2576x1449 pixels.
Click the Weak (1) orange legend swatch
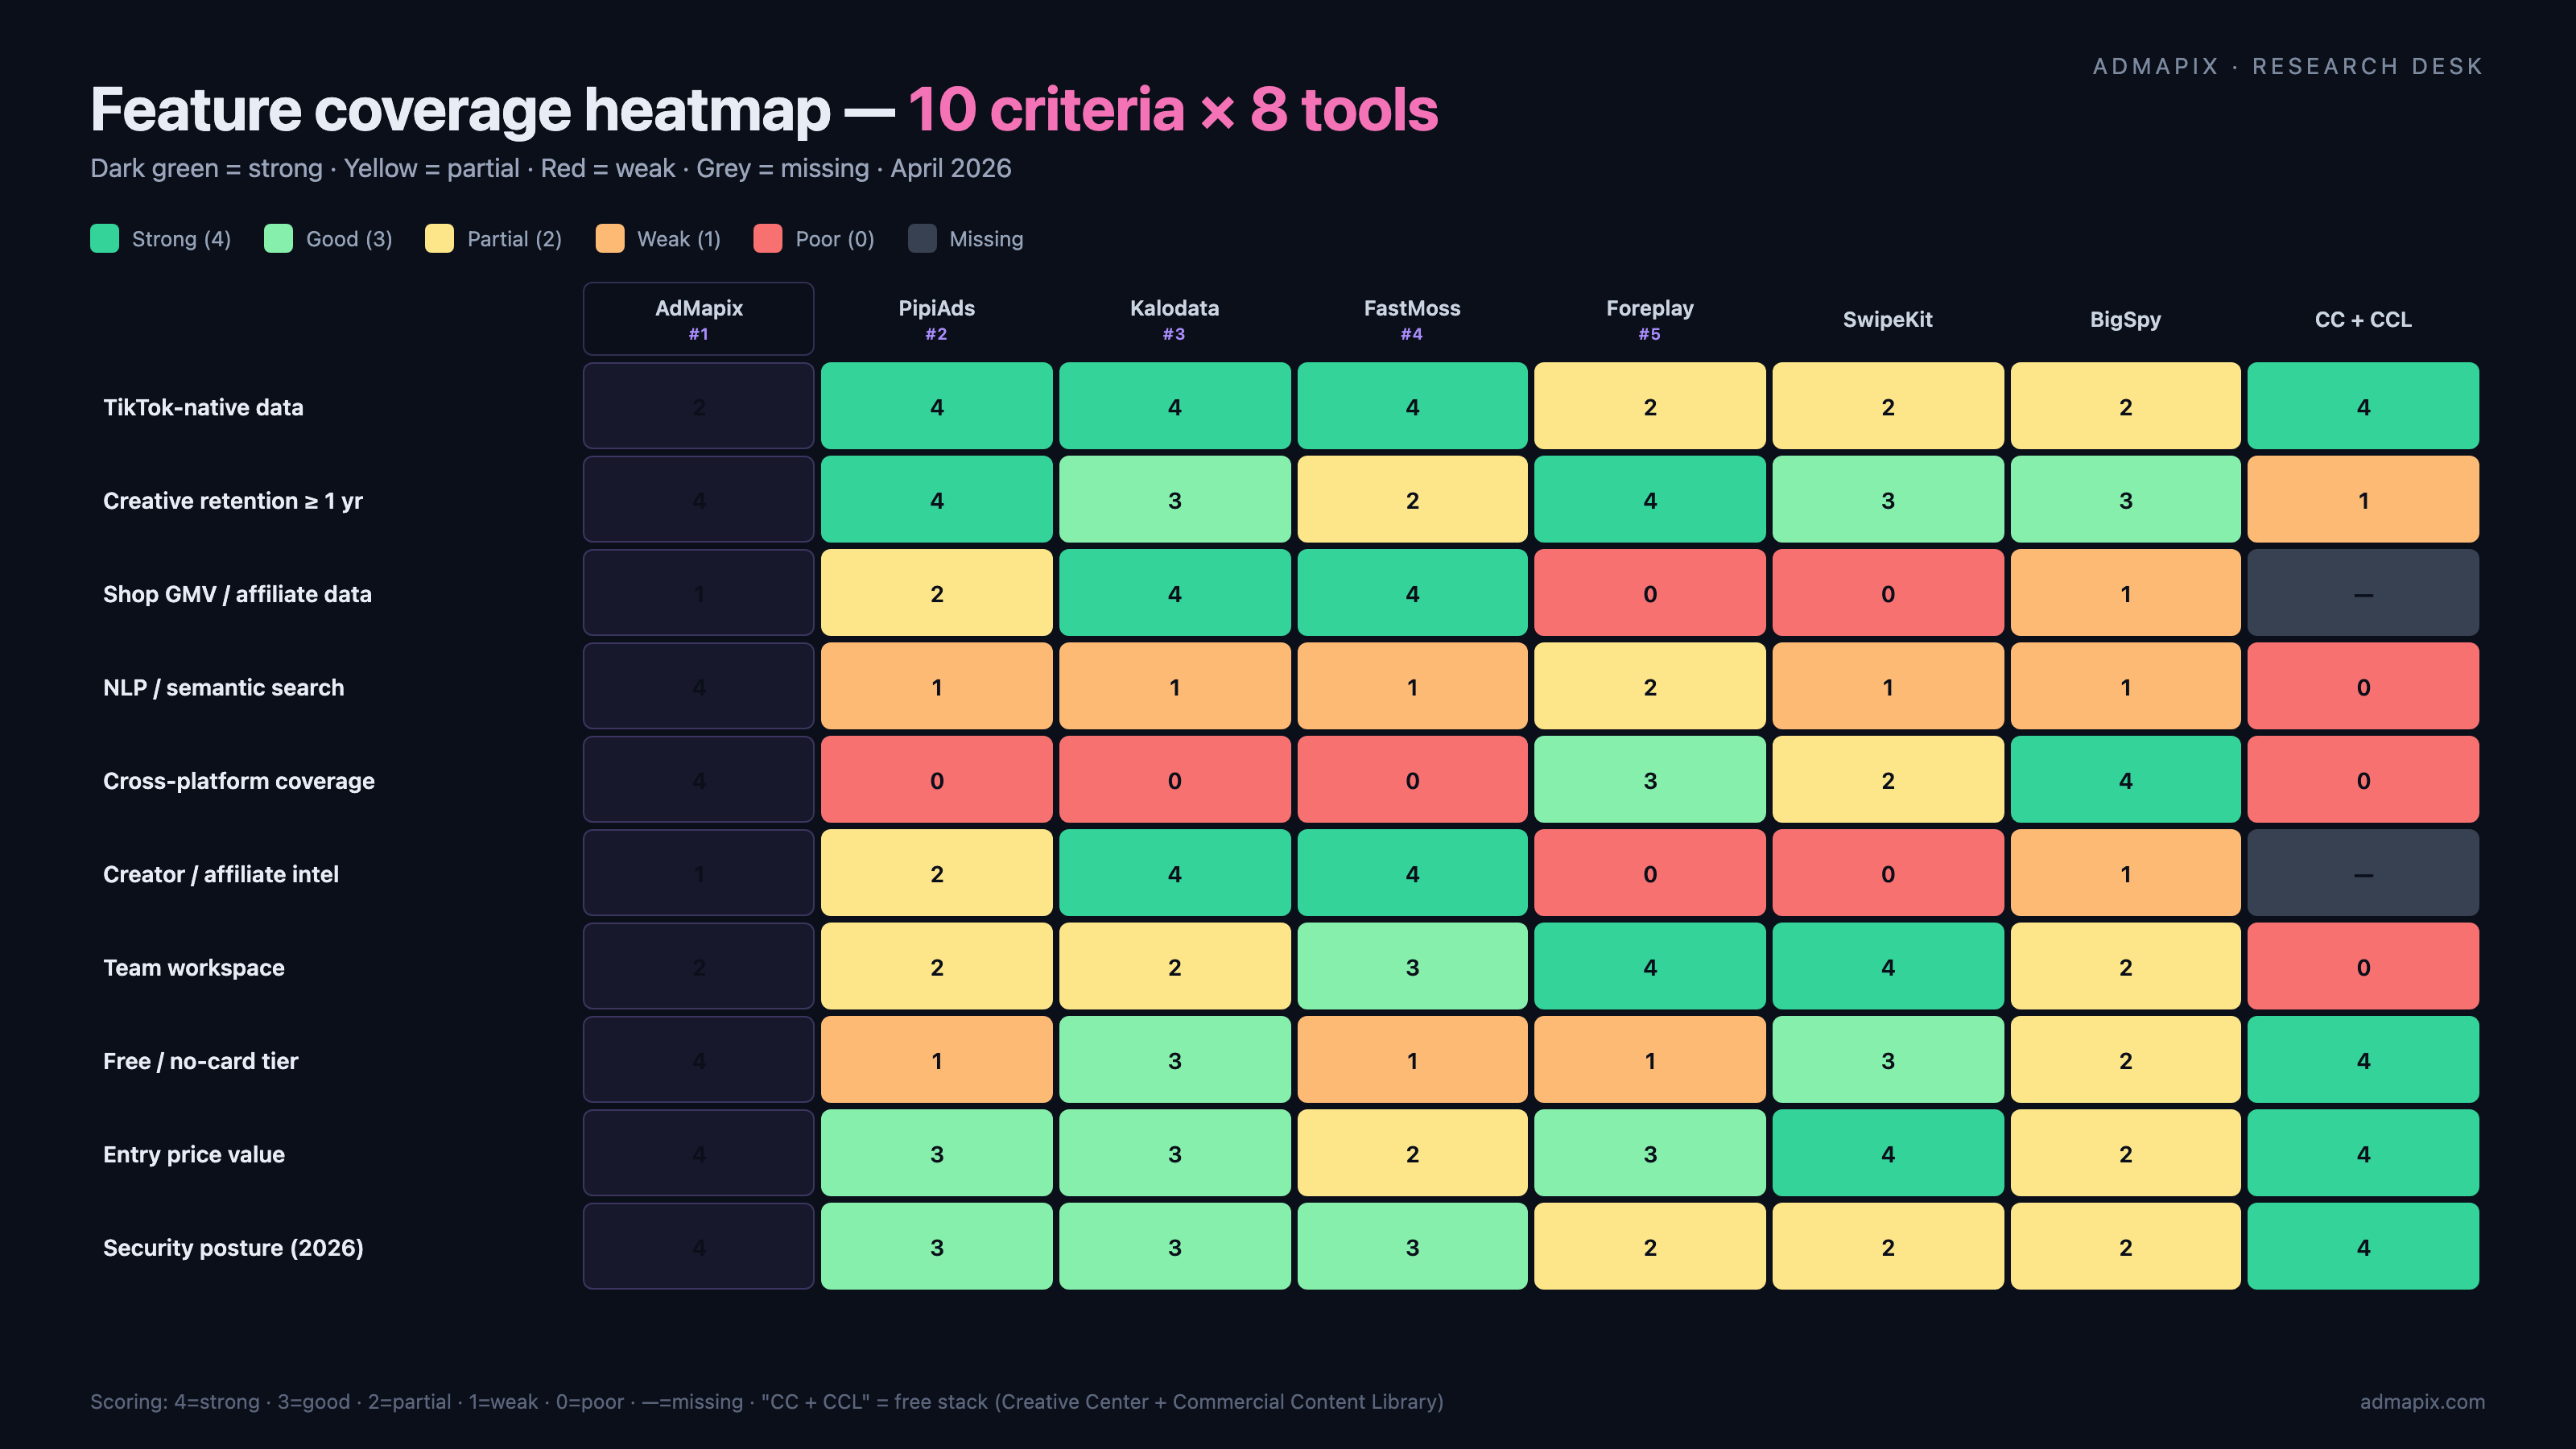click(609, 239)
